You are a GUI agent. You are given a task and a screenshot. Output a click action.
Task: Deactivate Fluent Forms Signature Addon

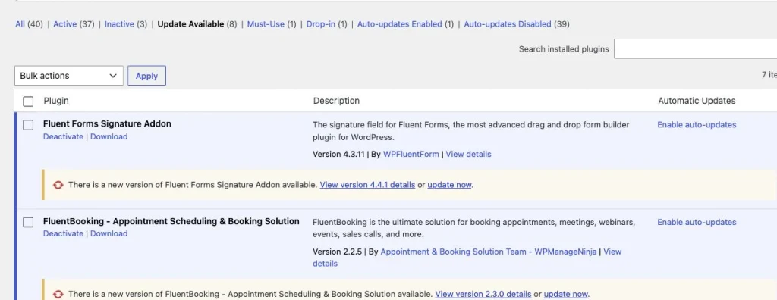(64, 136)
